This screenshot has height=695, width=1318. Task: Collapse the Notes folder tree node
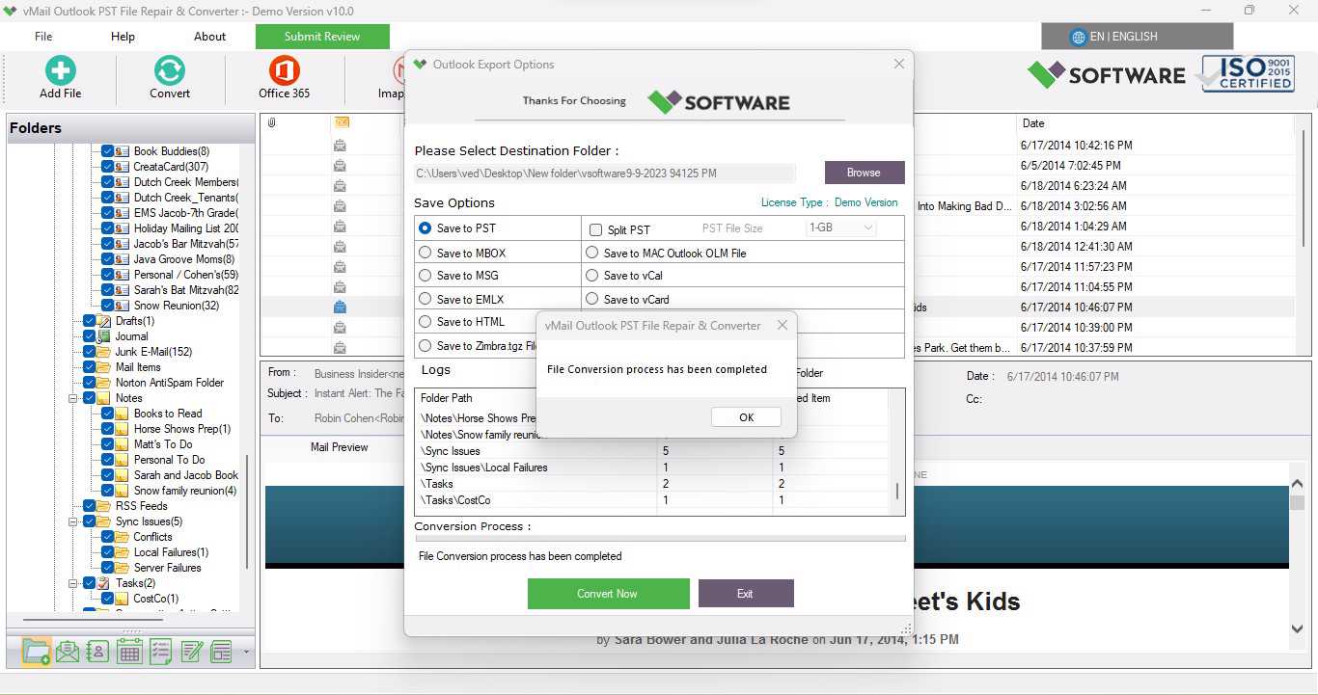[x=72, y=398]
